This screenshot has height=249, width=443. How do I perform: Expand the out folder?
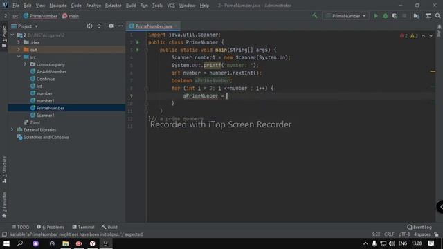pos(19,50)
